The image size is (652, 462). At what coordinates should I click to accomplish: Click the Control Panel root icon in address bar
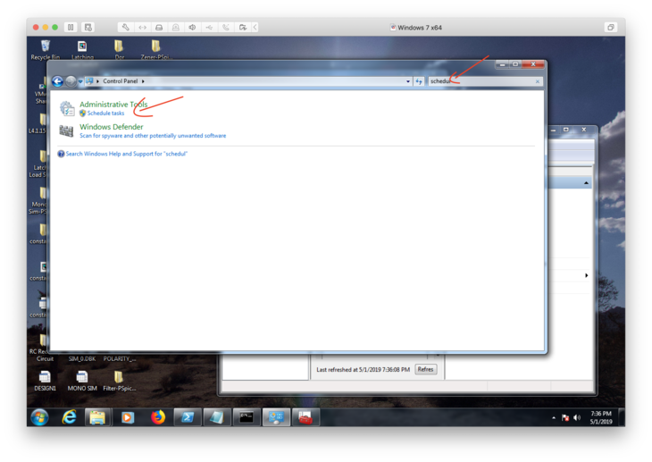[89, 81]
